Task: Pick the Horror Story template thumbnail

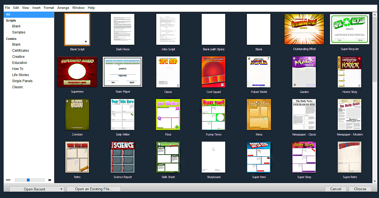Action: coord(349,72)
